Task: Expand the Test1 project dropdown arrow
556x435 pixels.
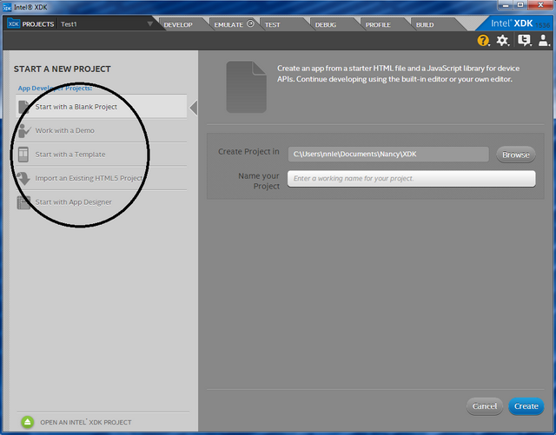Action: (150, 23)
